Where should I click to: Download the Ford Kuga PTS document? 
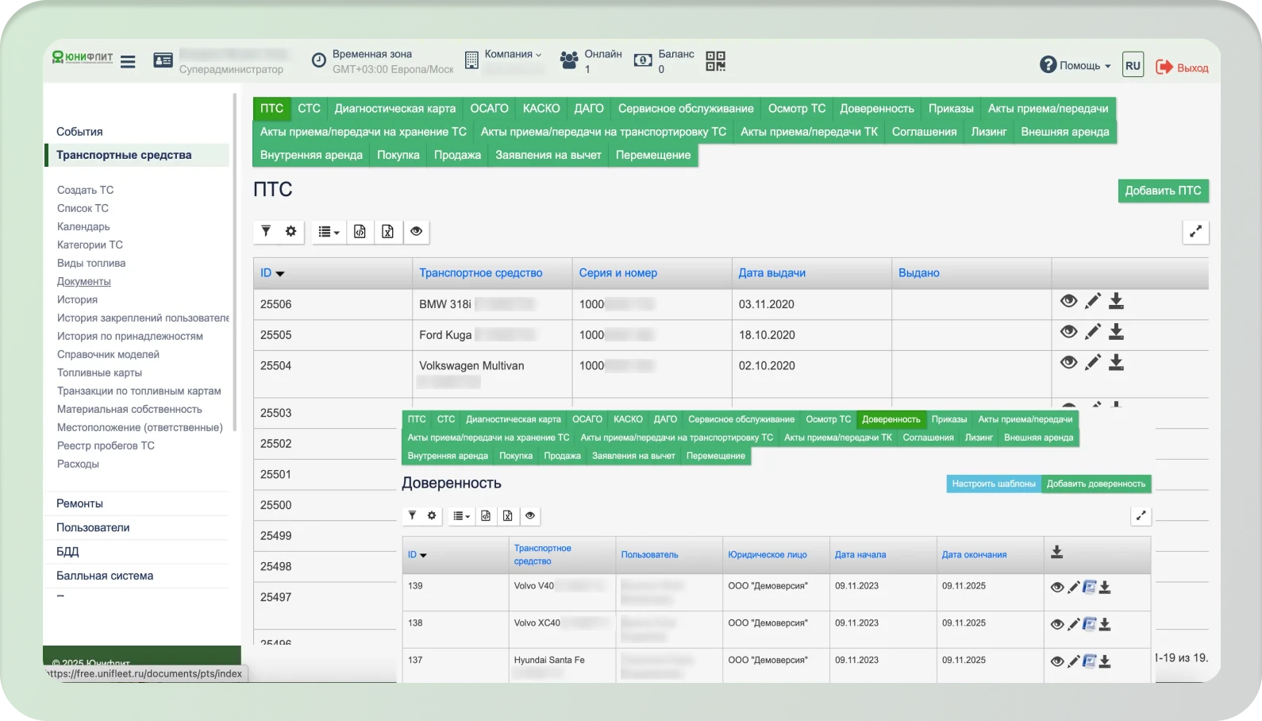(1116, 332)
